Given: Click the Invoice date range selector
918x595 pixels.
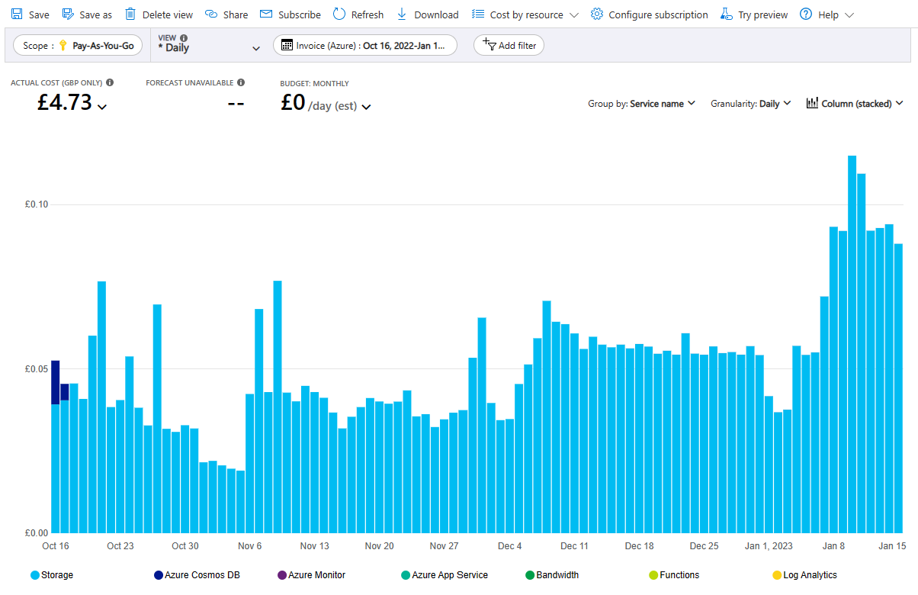Looking at the screenshot, I should click(365, 46).
